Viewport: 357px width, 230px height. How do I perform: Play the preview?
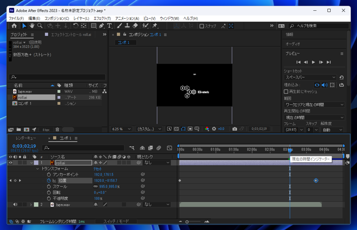(x=313, y=62)
